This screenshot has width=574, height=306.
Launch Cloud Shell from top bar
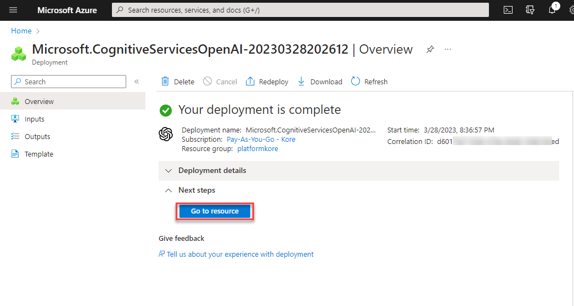point(508,10)
